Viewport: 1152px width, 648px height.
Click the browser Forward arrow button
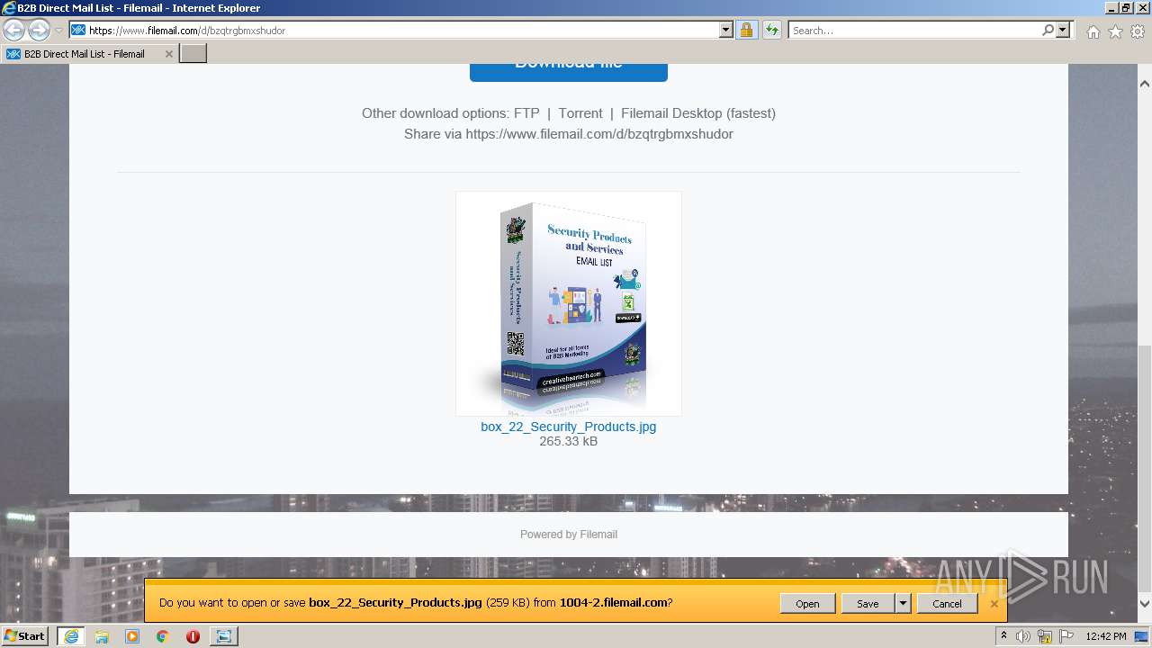39,30
